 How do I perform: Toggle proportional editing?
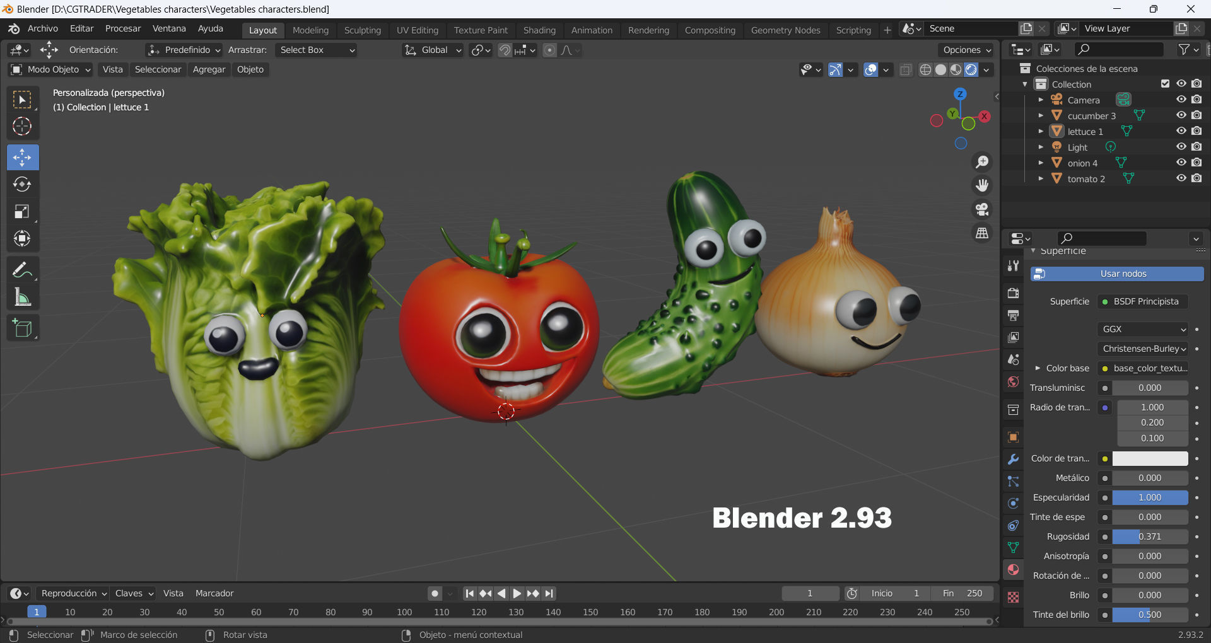pos(549,50)
